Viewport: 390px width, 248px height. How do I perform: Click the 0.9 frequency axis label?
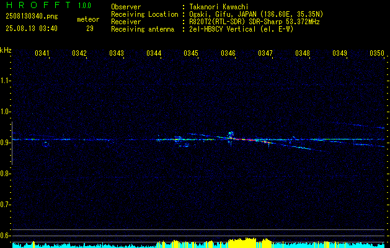(x=5, y=143)
